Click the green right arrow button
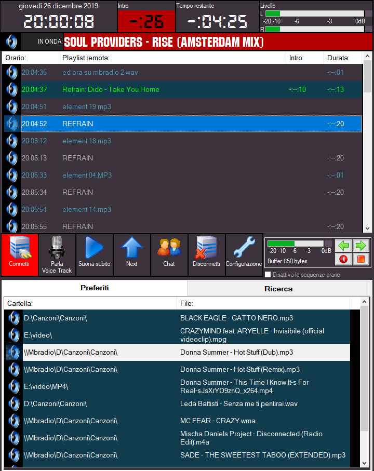 click(361, 246)
